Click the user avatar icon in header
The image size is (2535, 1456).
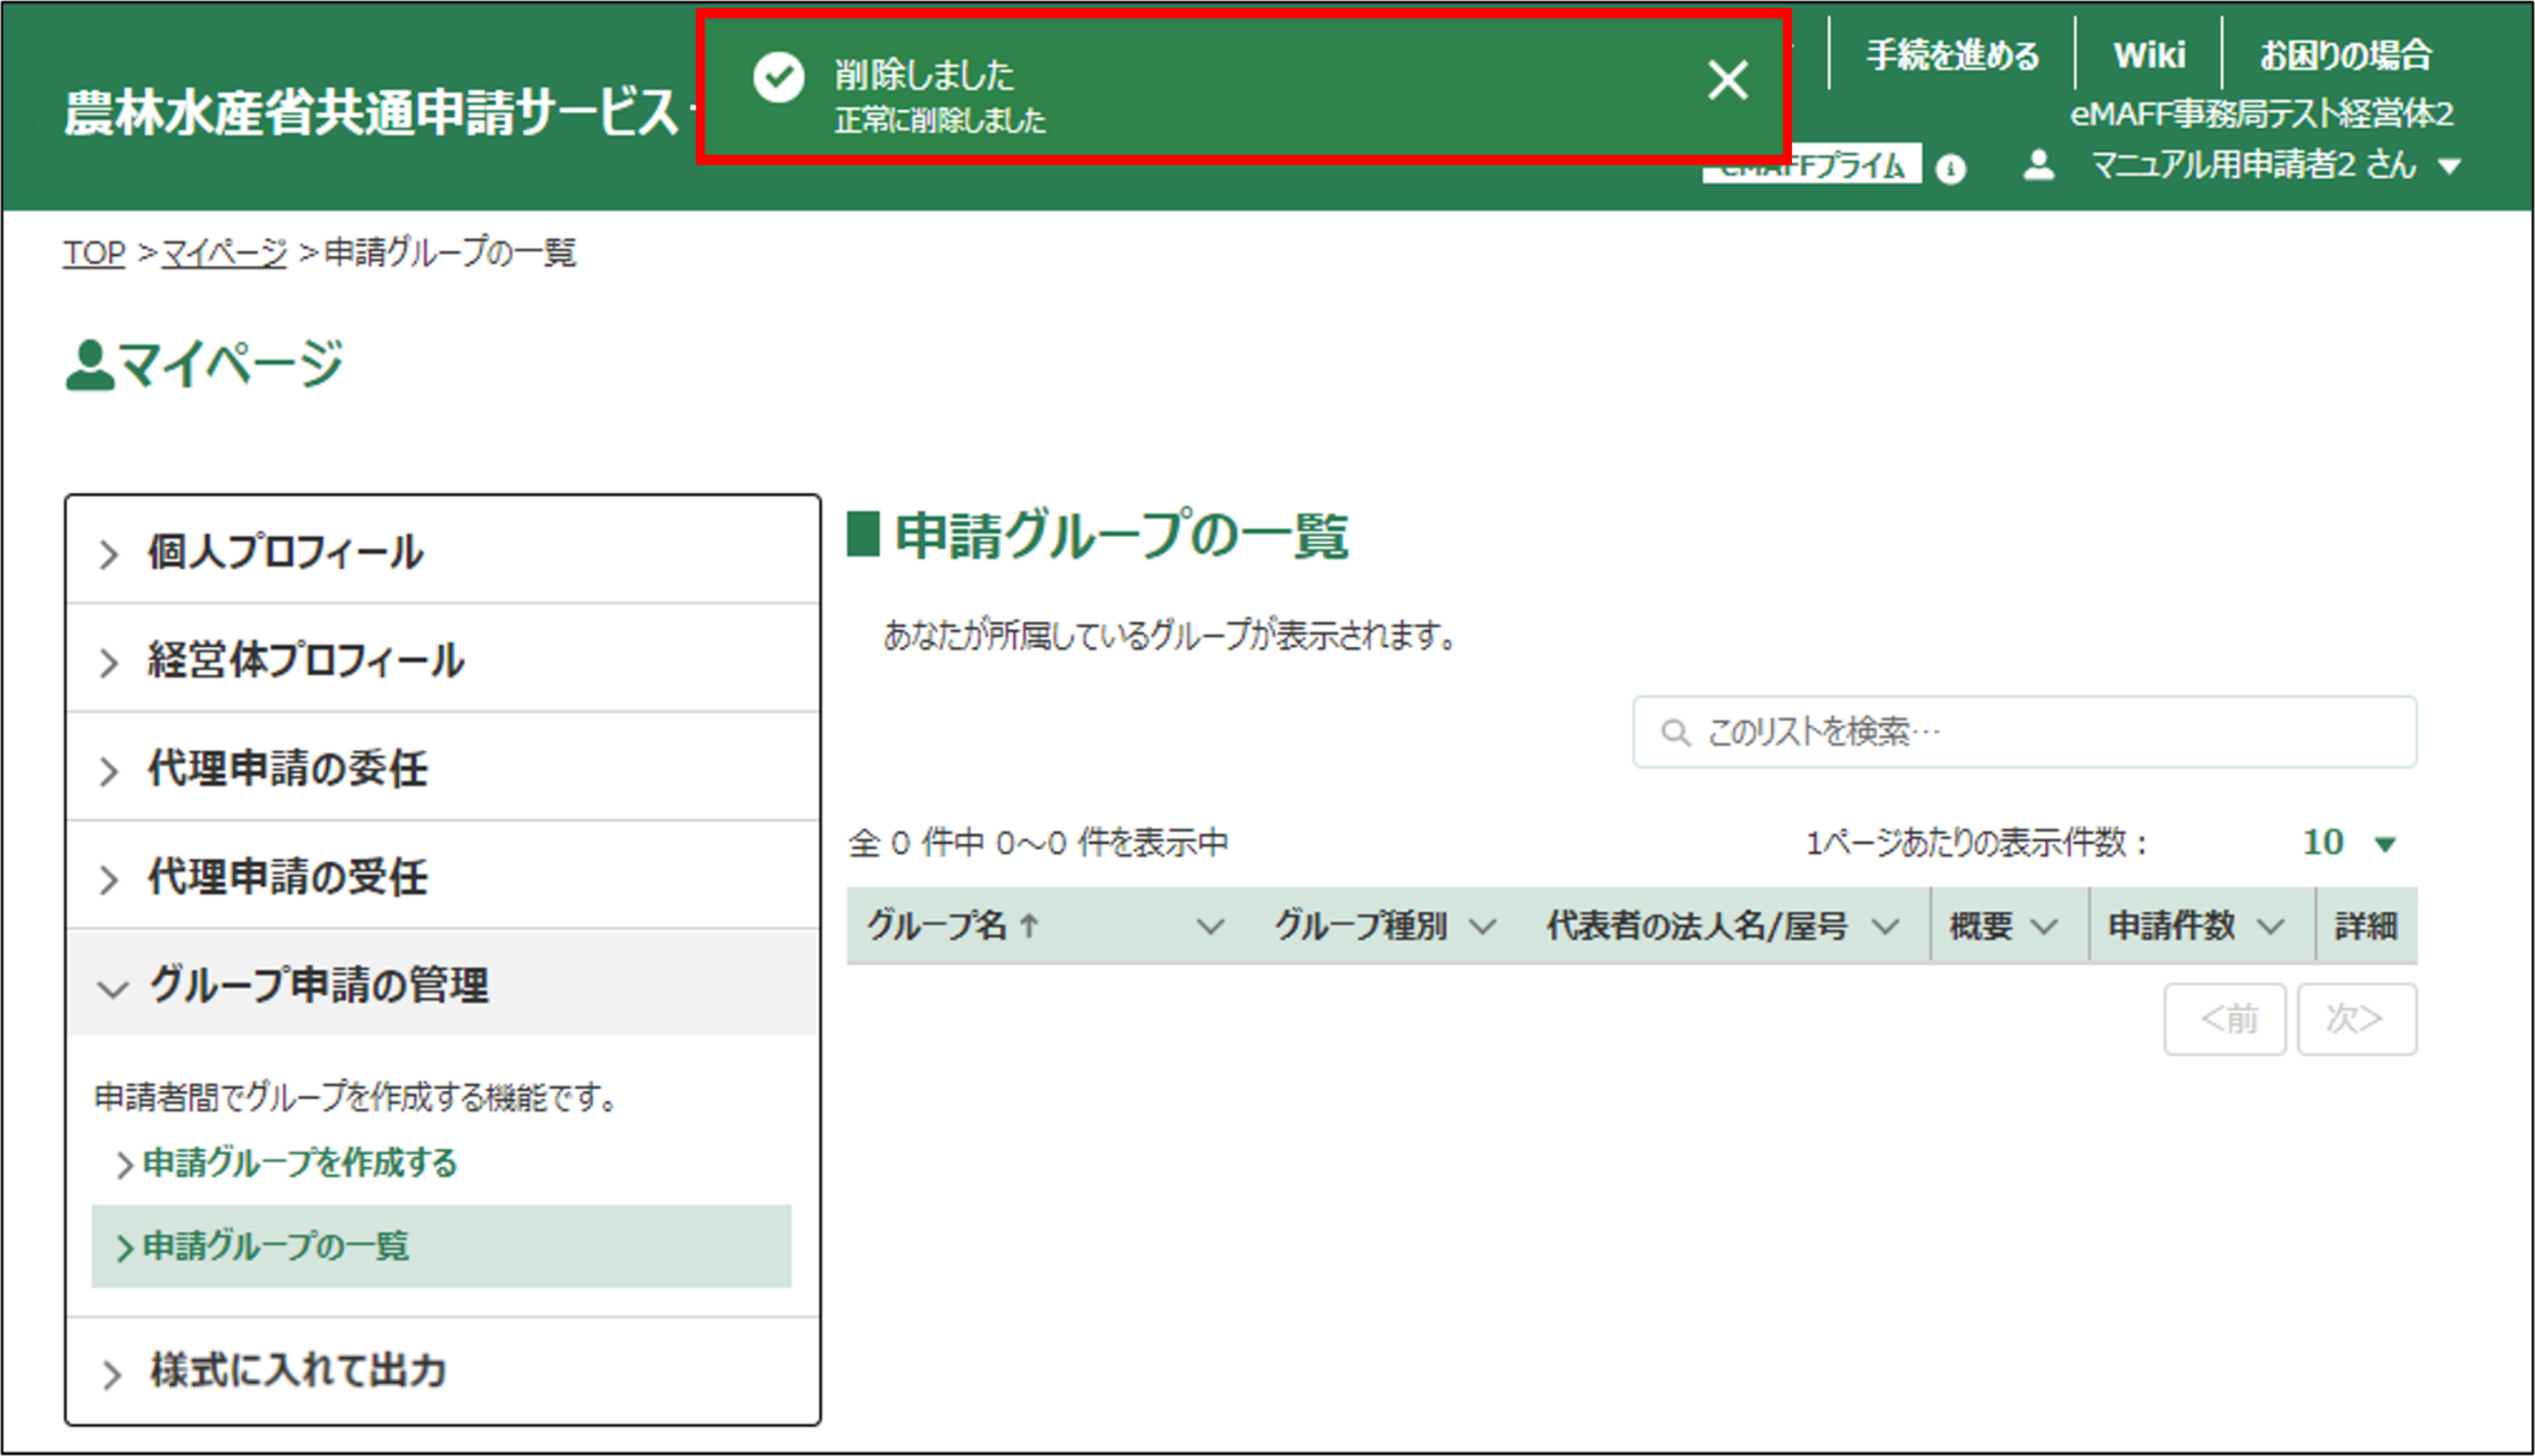pos(2038,165)
